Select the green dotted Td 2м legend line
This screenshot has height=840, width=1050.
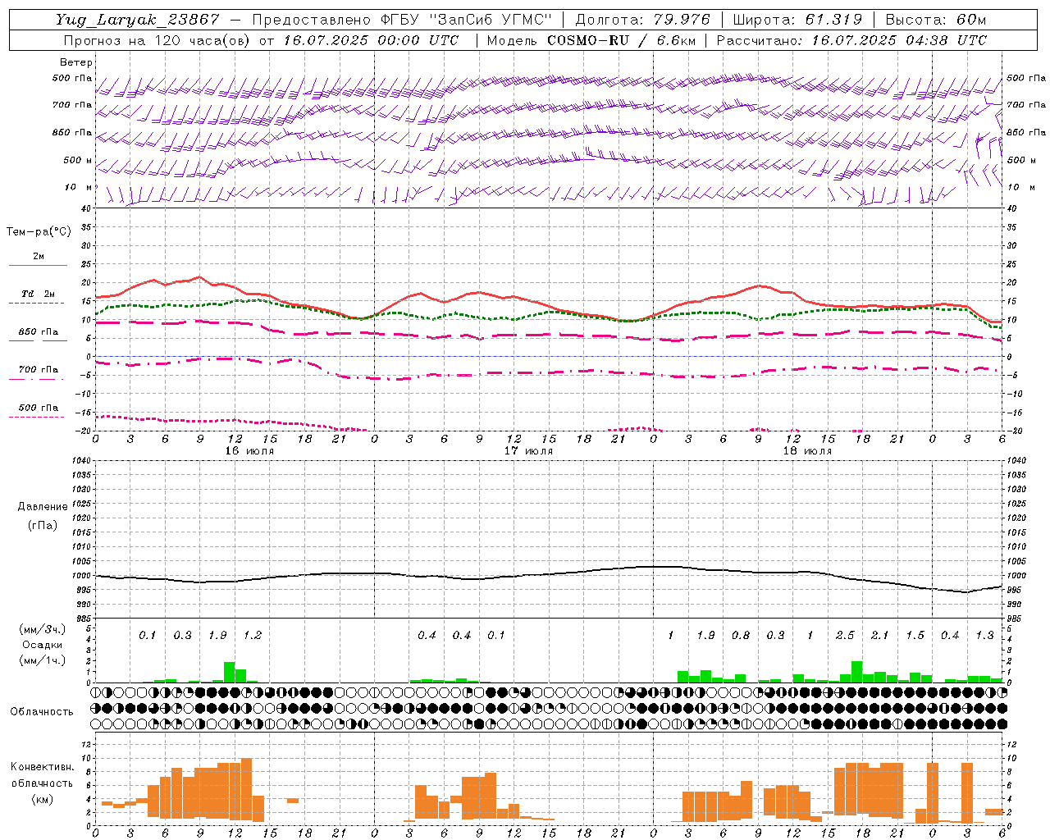click(x=36, y=303)
